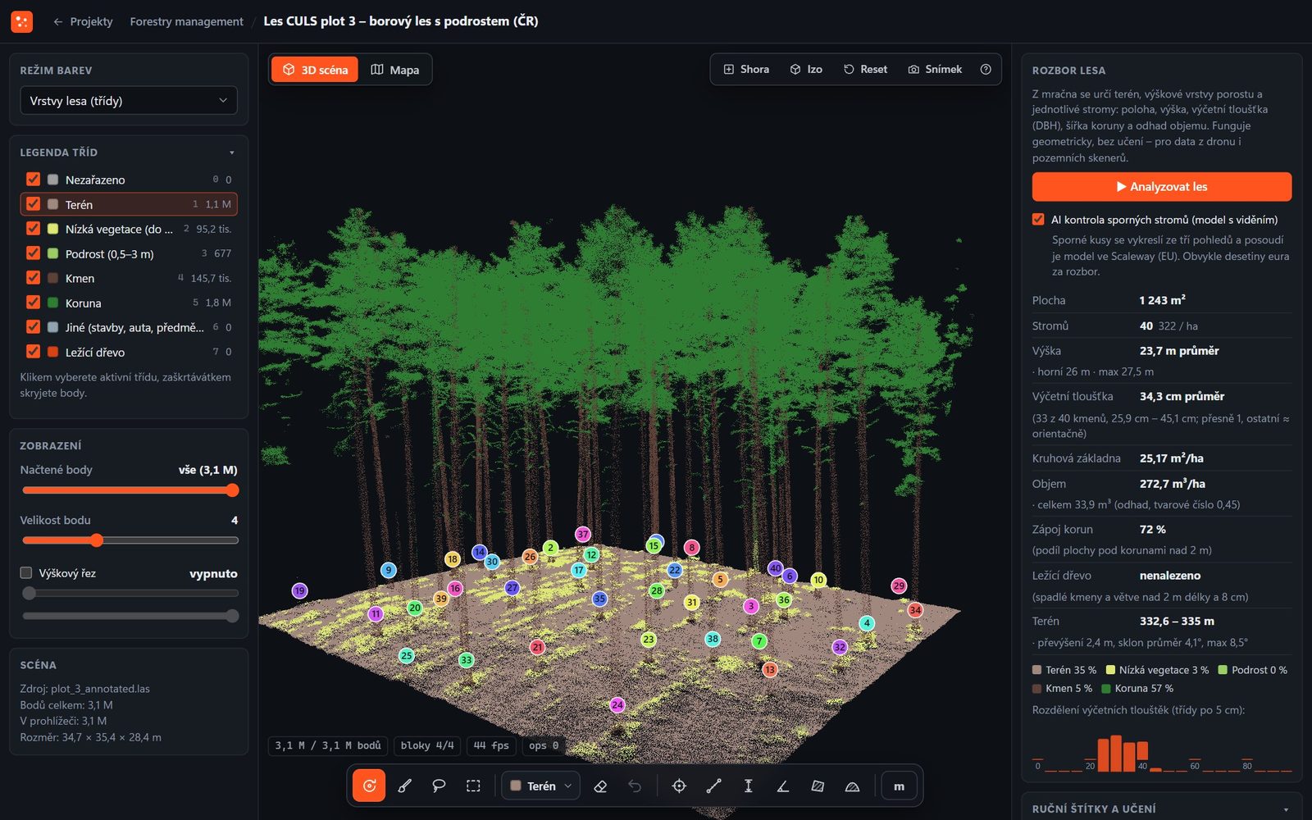Reset the 3D camera view
This screenshot has width=1312, height=820.
click(x=865, y=70)
